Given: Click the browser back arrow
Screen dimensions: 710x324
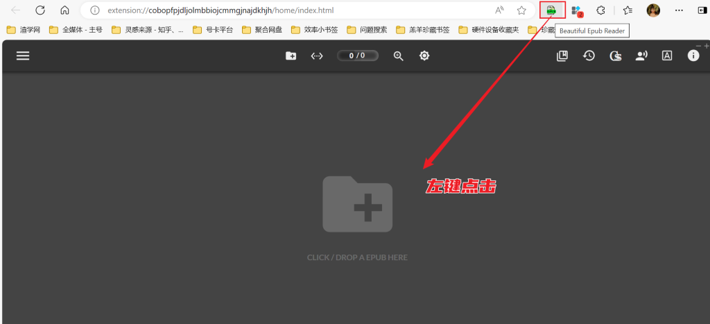Looking at the screenshot, I should pos(15,10).
